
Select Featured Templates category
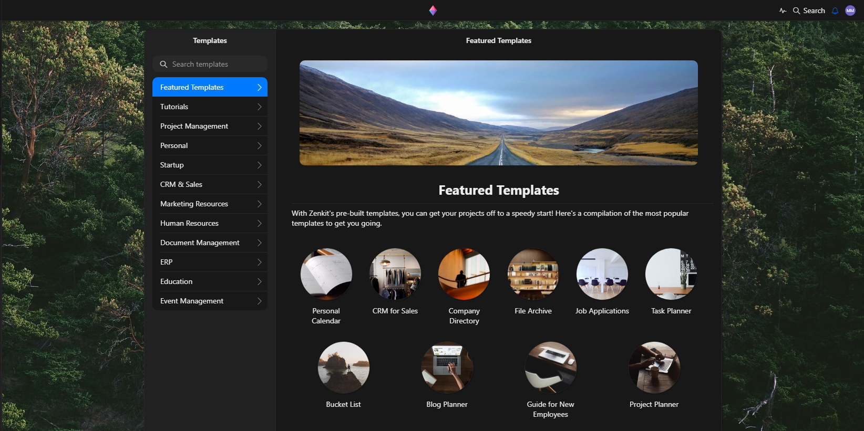(x=210, y=87)
